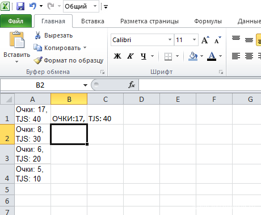The width and height of the screenshot is (261, 215).
Task: Toggle bold Ж formatting
Action: coord(117,56)
